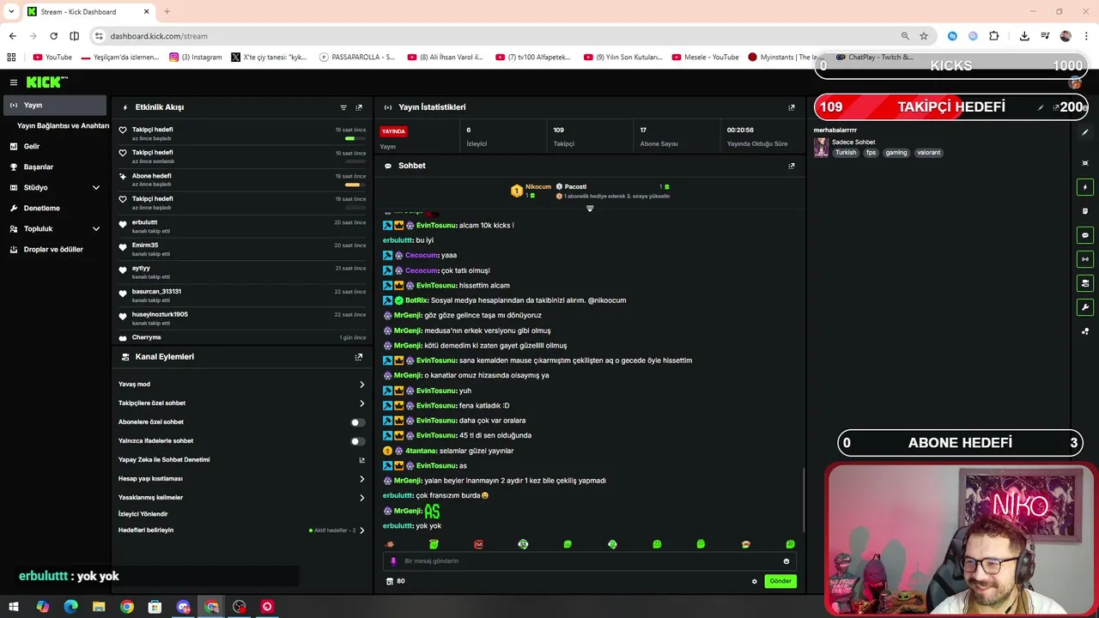Open File Explorer from taskbar

coord(99,607)
